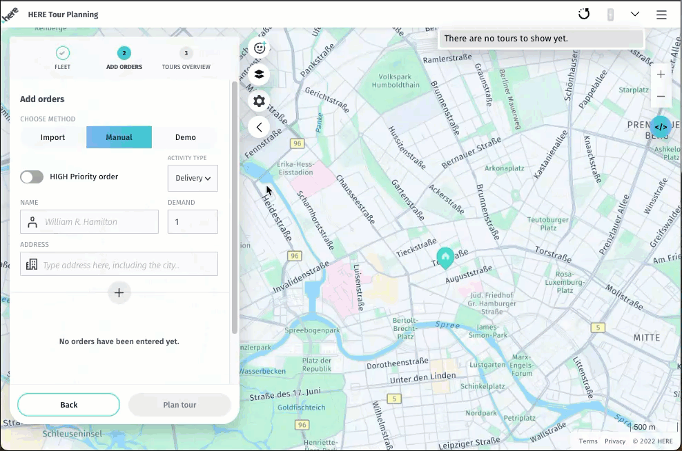Click the 'Platz der Republik' map label
Viewport: 682px width, 451px height.
[x=317, y=365]
